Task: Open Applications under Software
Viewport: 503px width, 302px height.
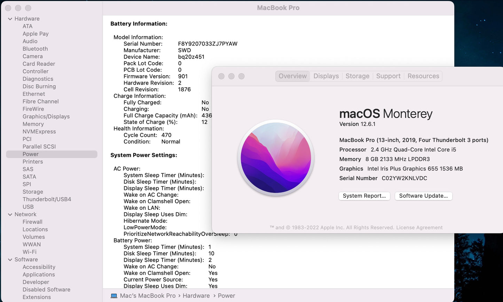Action: click(x=39, y=275)
